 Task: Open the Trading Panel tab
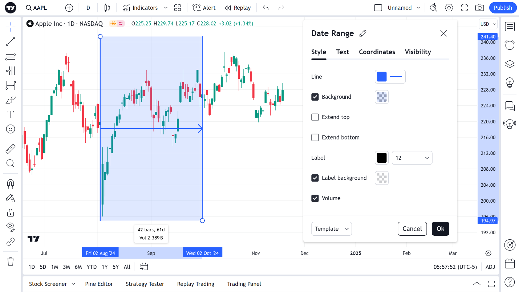244,284
